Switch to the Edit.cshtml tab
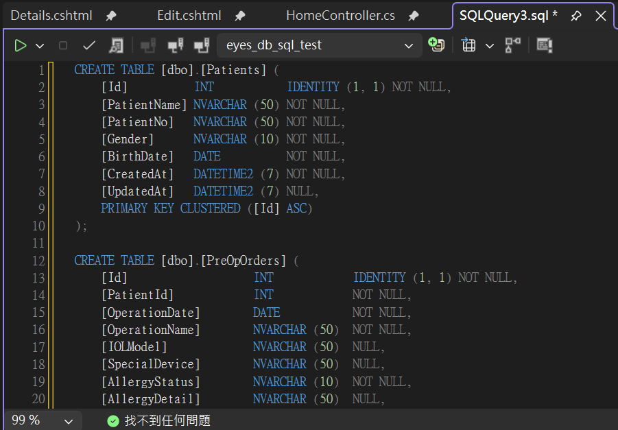 point(189,16)
